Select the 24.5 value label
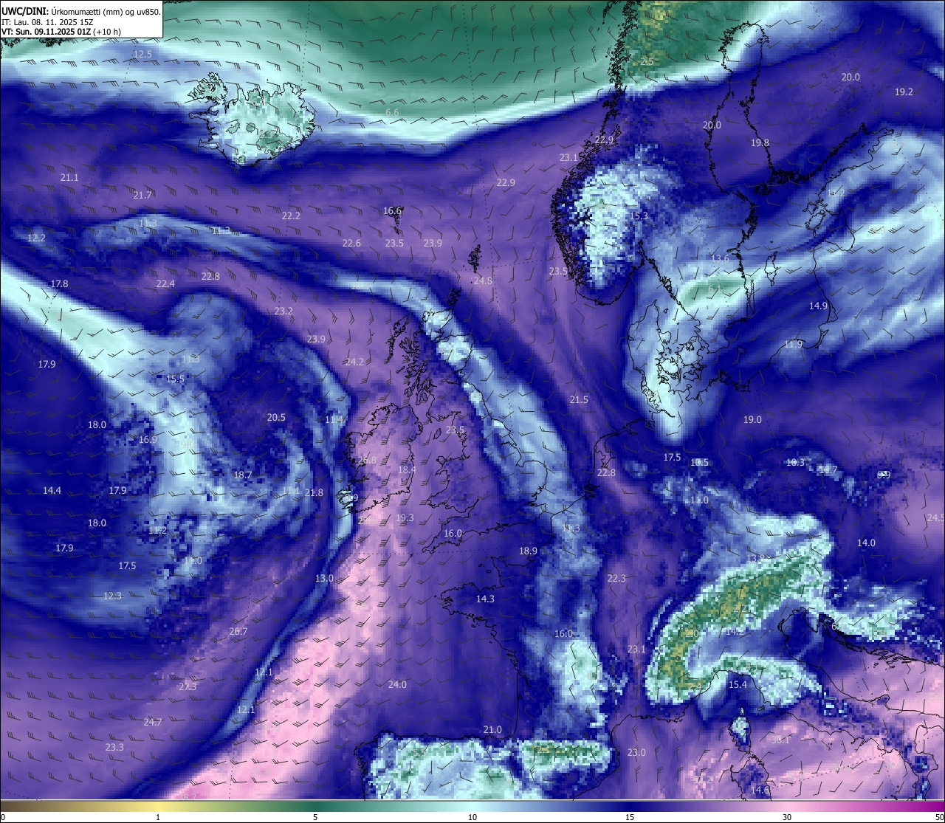This screenshot has width=945, height=823. 936,517
